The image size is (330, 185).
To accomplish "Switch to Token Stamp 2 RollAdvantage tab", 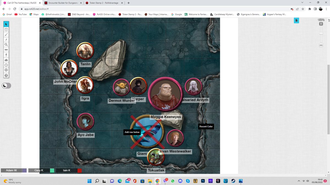I will coord(104,3).
